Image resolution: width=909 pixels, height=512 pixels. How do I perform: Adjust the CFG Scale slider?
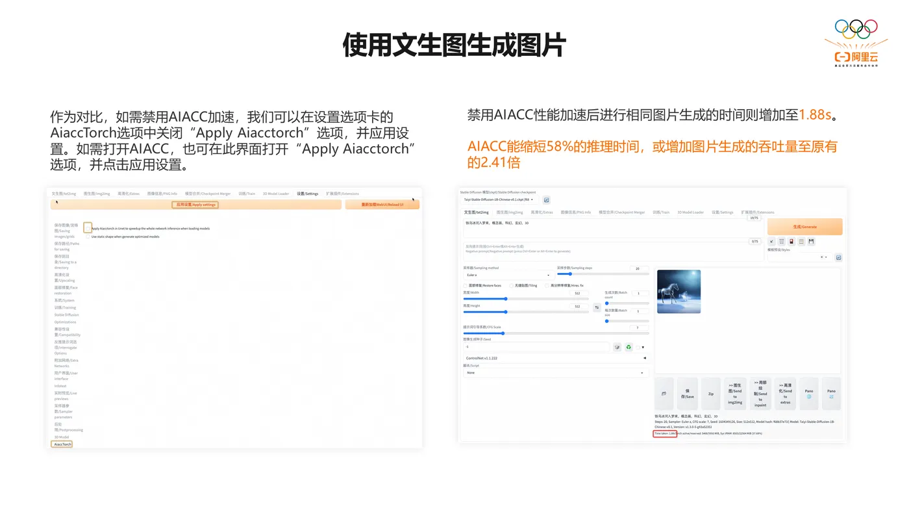[556, 333]
